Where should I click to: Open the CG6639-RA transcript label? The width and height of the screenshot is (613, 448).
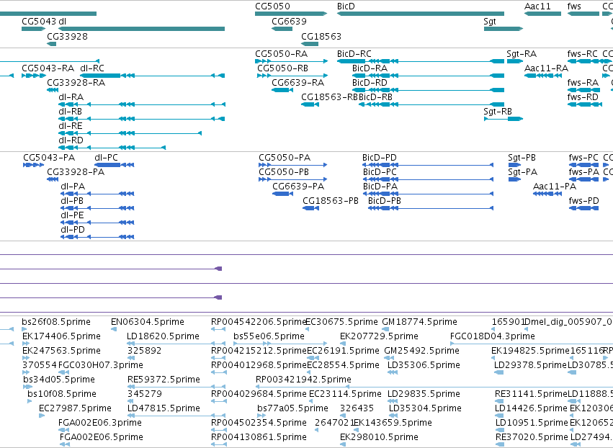(298, 83)
